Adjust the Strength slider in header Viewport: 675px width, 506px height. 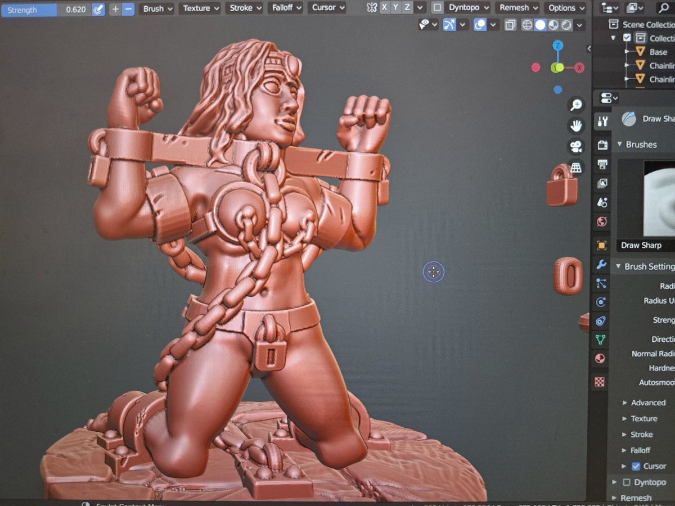(x=46, y=10)
